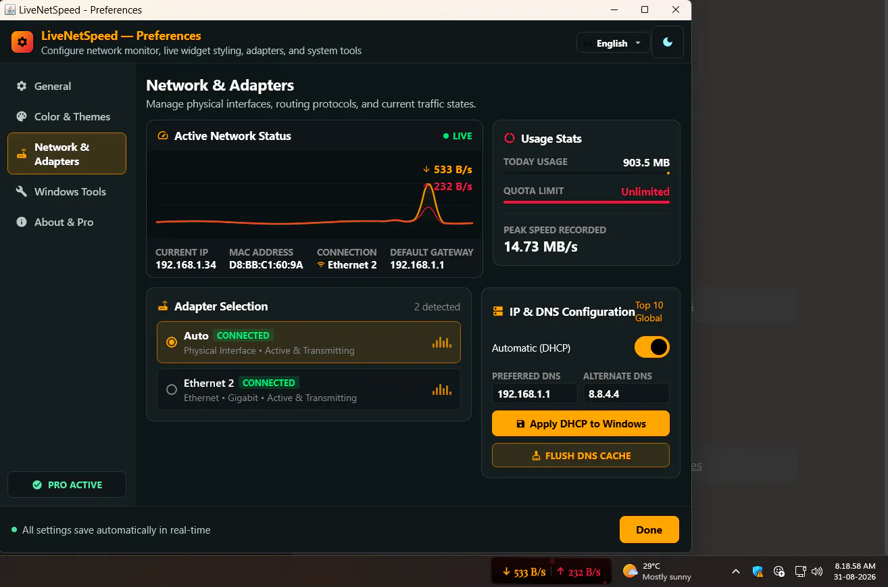Click the PRO ACTIVE badge button

click(67, 484)
